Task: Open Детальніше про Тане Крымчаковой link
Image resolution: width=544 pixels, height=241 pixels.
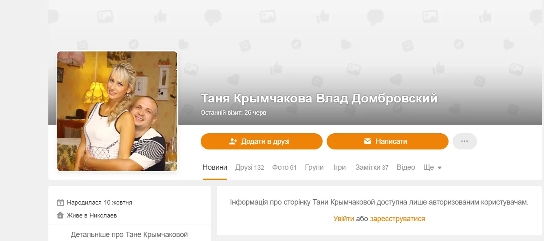Action: pos(129,235)
